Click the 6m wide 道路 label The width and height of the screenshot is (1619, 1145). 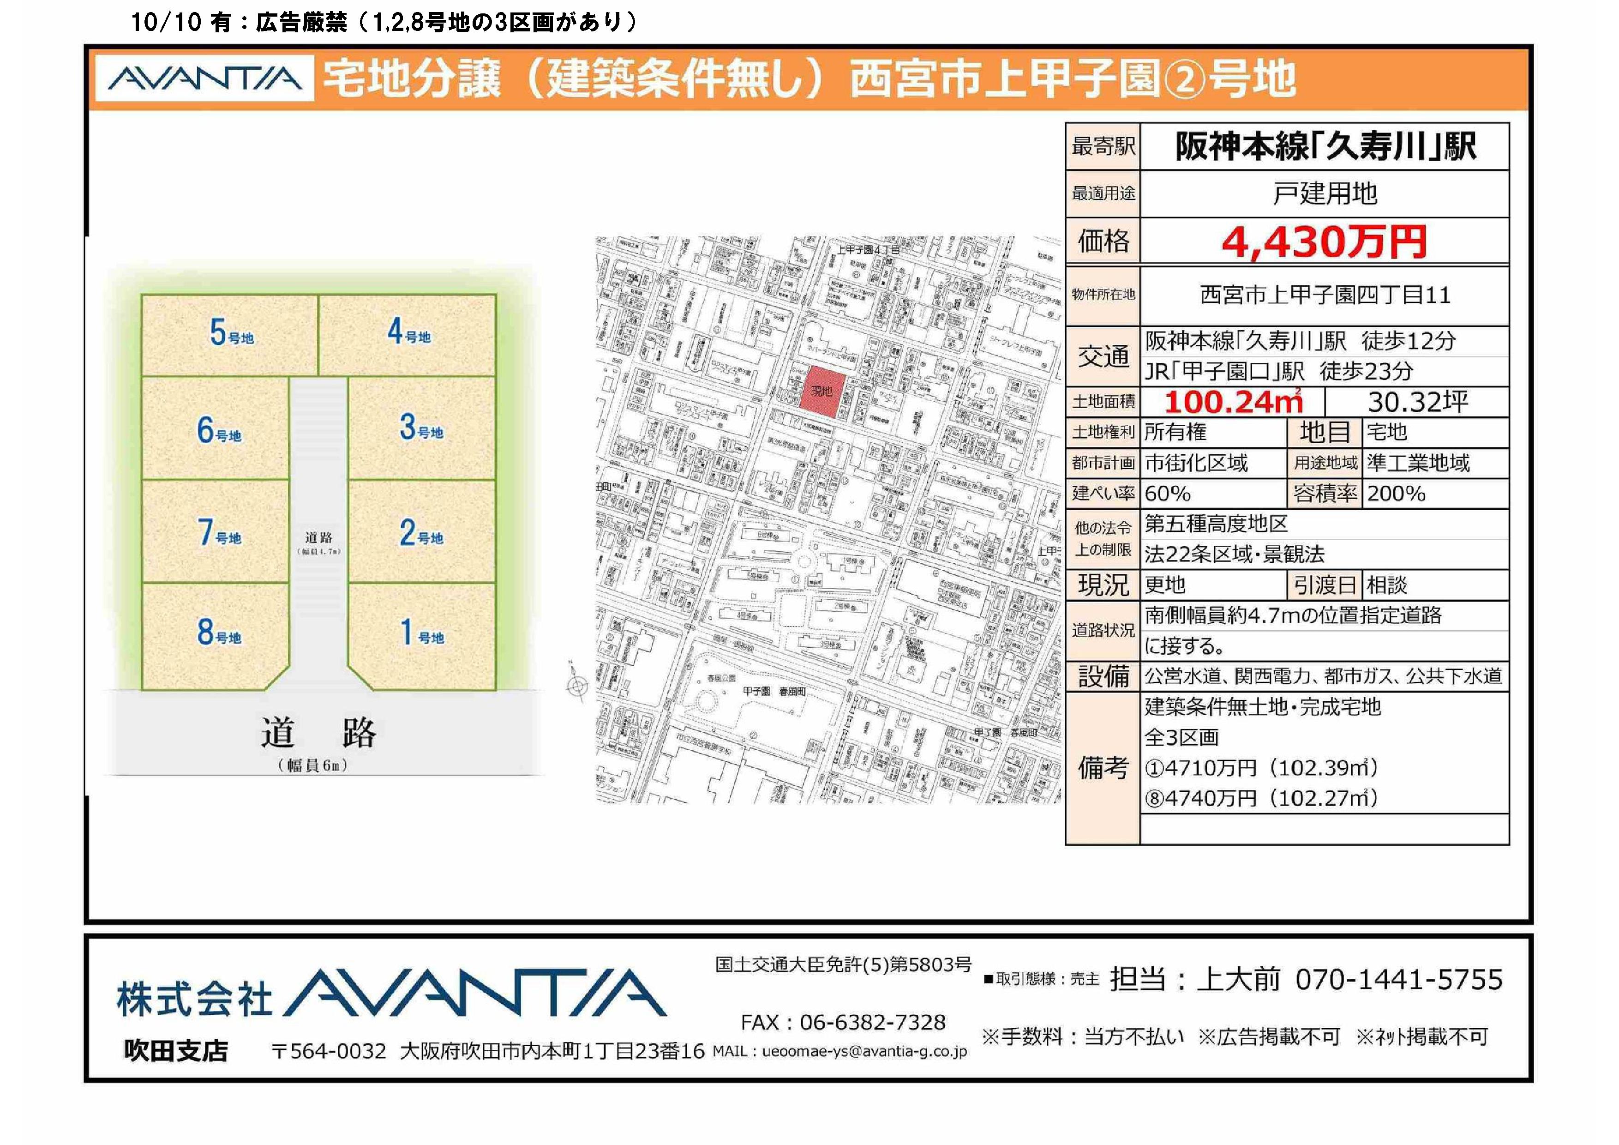click(x=318, y=734)
